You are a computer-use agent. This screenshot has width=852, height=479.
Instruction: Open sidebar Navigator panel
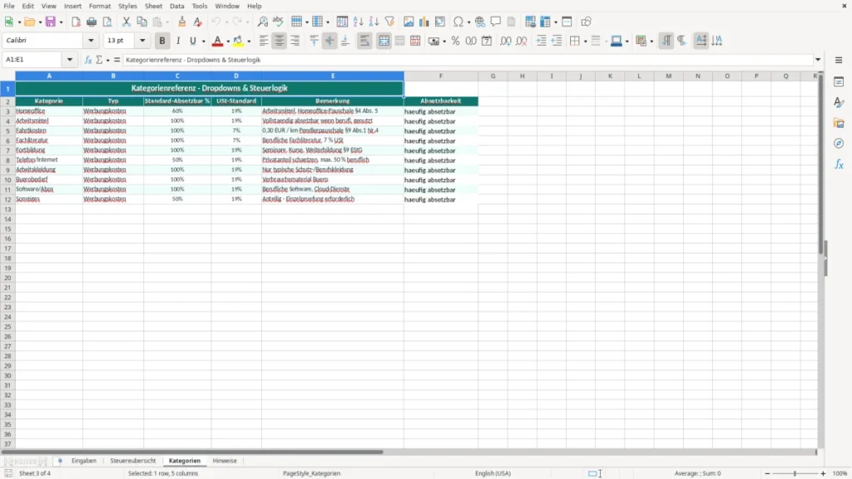pyautogui.click(x=839, y=143)
